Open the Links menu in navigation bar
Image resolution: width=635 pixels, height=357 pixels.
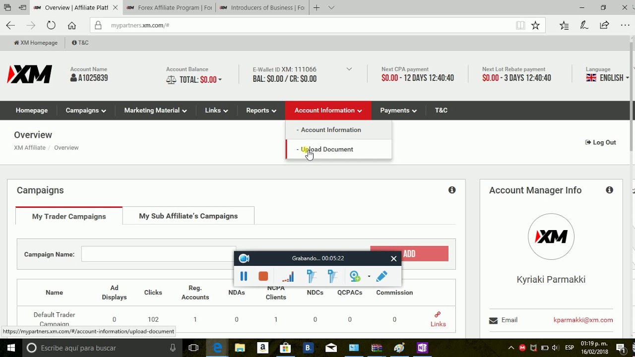click(x=216, y=110)
